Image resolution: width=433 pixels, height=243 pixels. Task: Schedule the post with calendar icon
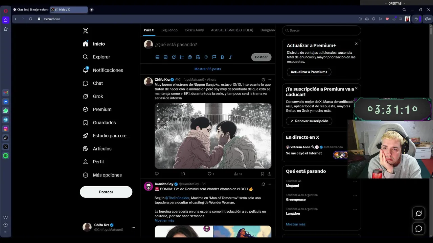click(198, 57)
